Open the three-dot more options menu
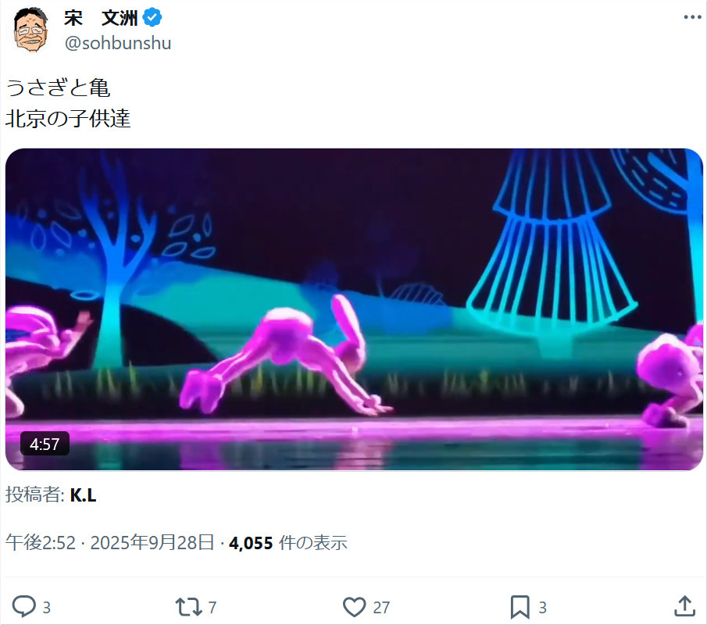Image resolution: width=707 pixels, height=625 pixels. (692, 18)
